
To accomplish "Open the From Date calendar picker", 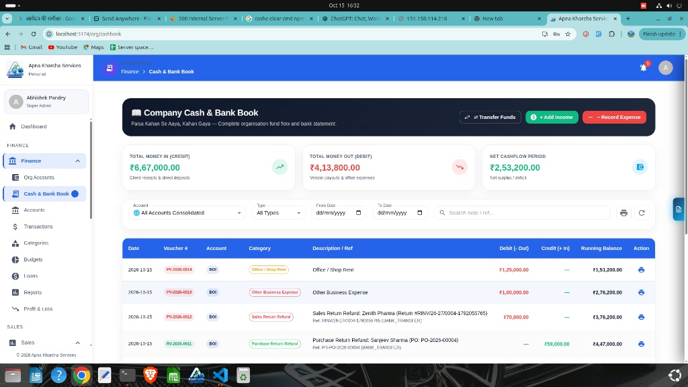I will click(358, 213).
